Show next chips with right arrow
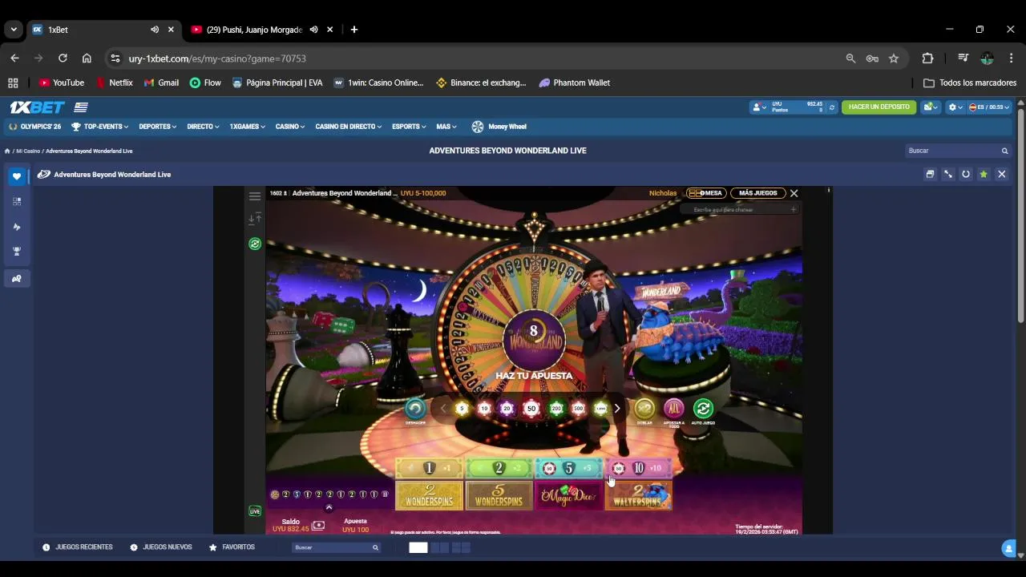The width and height of the screenshot is (1026, 577). [x=617, y=409]
